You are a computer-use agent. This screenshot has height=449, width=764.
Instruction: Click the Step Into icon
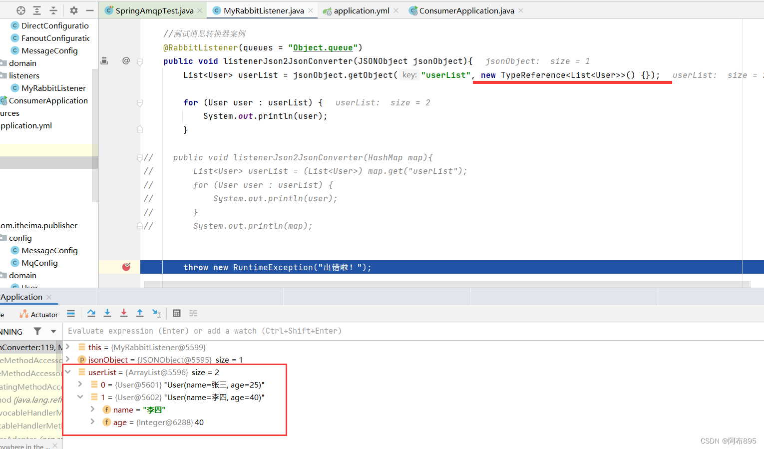(x=107, y=313)
